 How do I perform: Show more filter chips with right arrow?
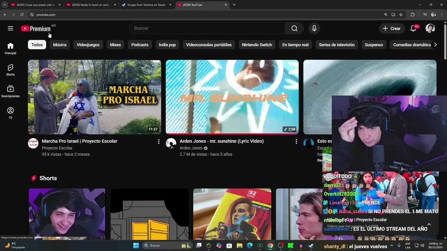tap(435, 45)
